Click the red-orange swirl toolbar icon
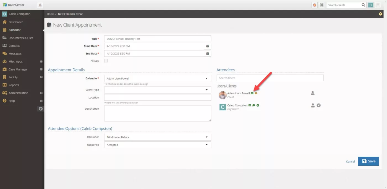The image size is (387, 189). [x=314, y=5]
